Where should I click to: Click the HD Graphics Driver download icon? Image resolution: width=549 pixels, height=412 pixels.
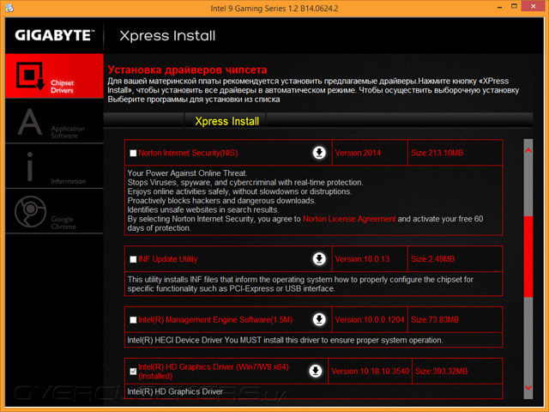pyautogui.click(x=315, y=371)
